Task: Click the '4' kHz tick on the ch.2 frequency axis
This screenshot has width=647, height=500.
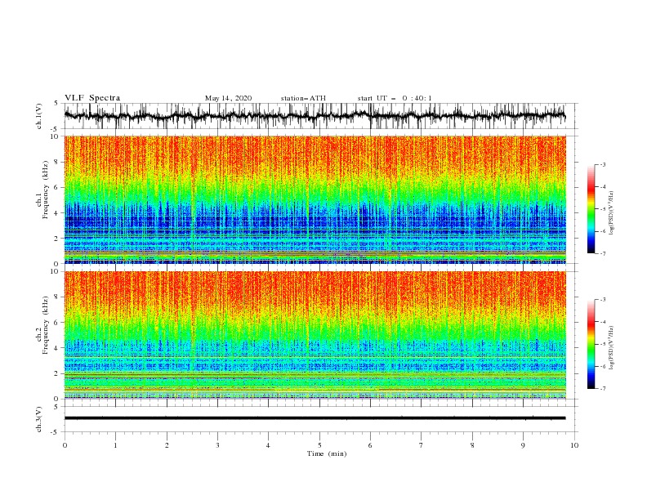Action: [57, 348]
